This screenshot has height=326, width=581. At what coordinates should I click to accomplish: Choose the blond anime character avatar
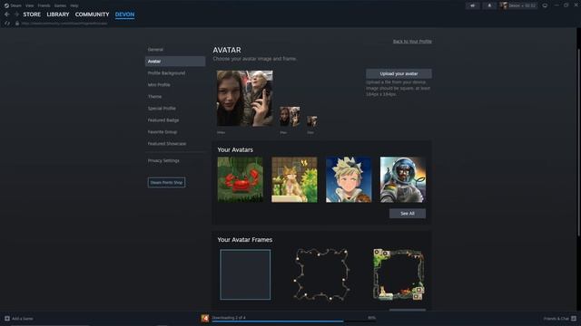click(x=349, y=179)
